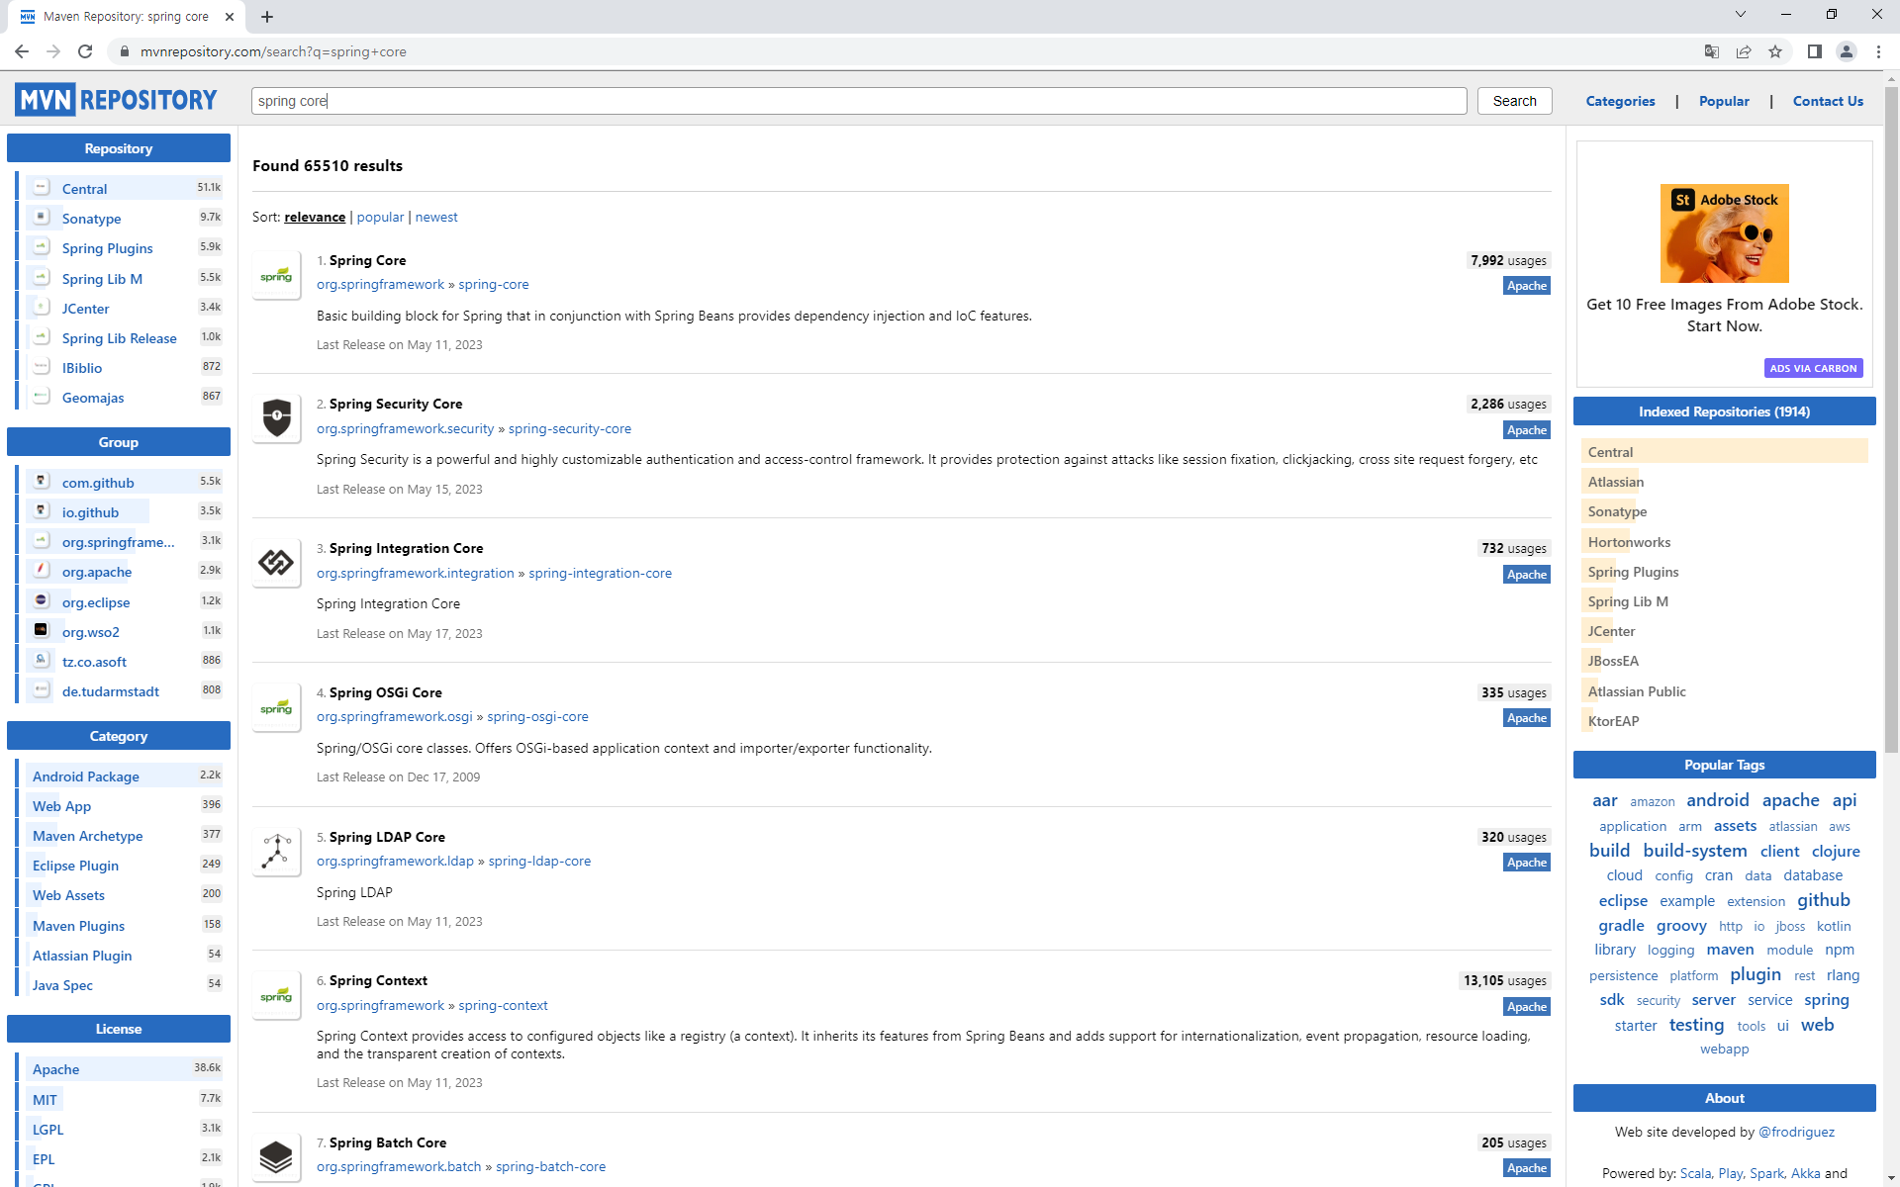Viewport: 1900px width, 1187px height.
Task: Click the Spring Integration Core logo icon
Action: coord(276,563)
